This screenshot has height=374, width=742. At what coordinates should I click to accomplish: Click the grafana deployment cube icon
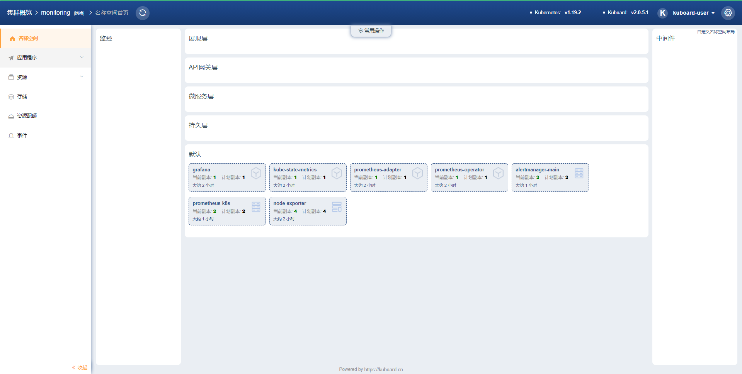pyautogui.click(x=256, y=173)
